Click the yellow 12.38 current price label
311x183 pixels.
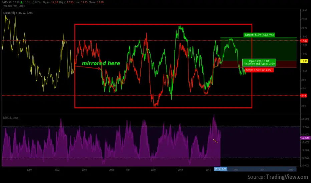pos(304,61)
